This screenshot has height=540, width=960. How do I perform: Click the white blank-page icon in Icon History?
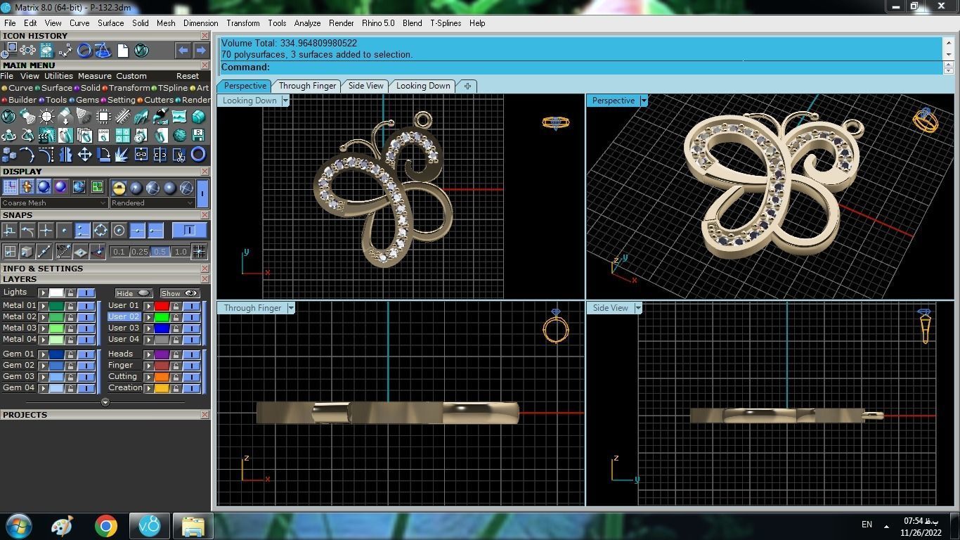tap(123, 50)
